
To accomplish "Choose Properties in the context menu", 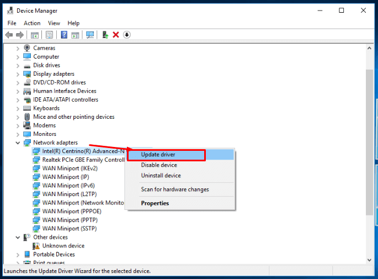I will coord(155,203).
